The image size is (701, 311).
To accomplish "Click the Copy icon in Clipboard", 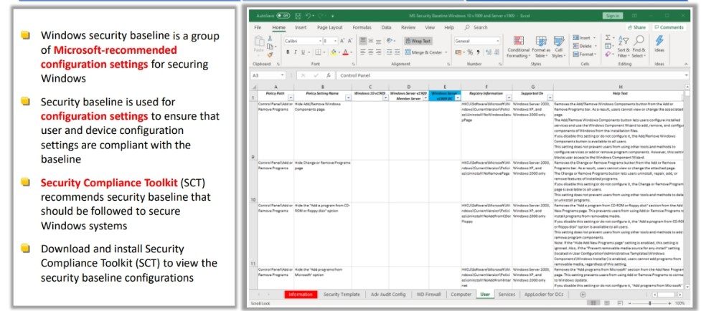I will [x=270, y=47].
